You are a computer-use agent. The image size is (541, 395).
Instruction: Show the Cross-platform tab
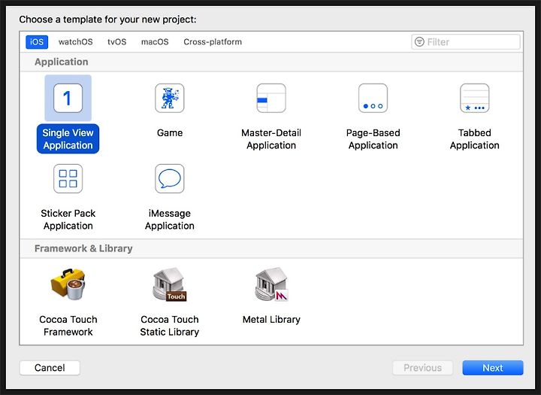click(x=213, y=42)
